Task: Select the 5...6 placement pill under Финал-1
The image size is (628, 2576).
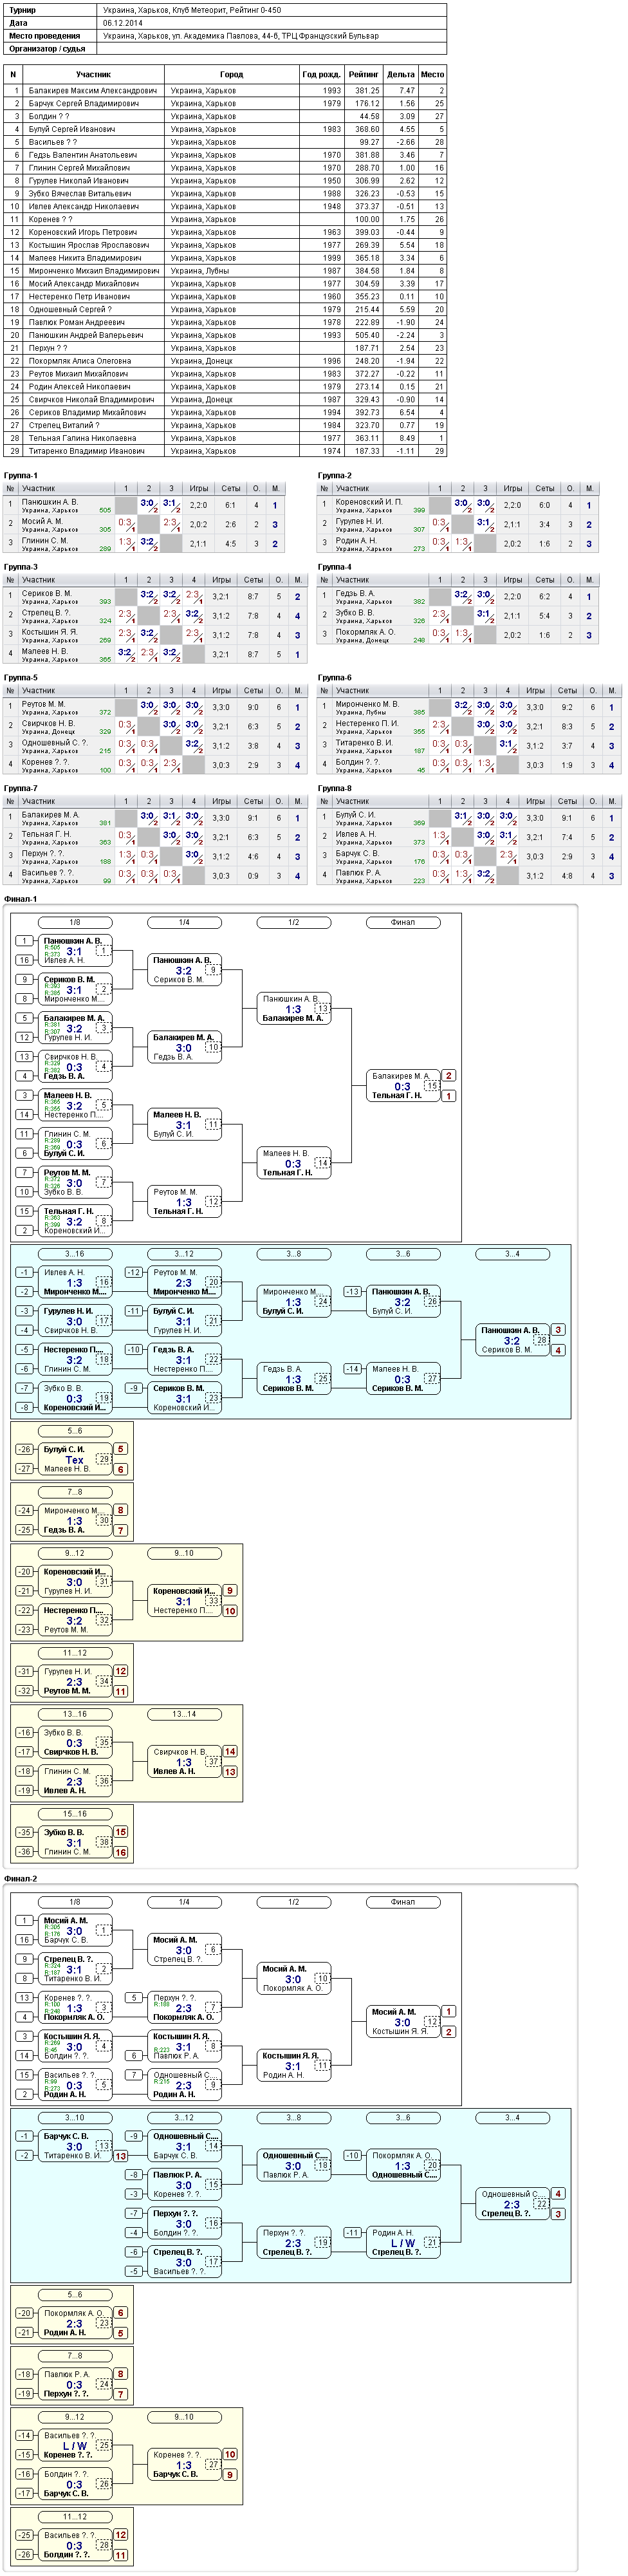Action: (x=75, y=1431)
